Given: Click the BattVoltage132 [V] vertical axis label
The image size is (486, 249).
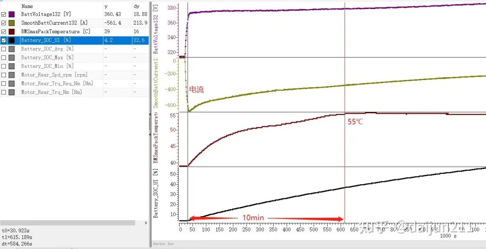Looking at the screenshot, I should [x=156, y=29].
